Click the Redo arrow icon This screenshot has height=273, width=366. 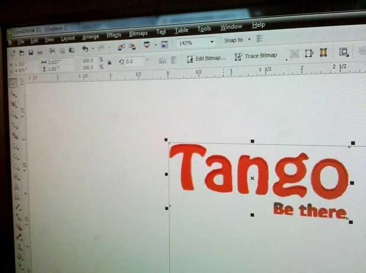(101, 48)
